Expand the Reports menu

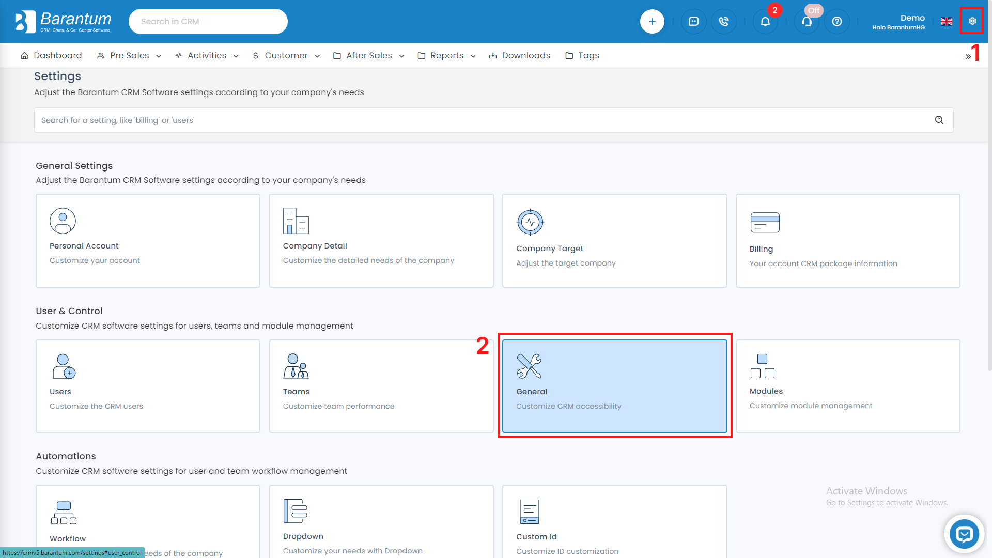click(447, 55)
